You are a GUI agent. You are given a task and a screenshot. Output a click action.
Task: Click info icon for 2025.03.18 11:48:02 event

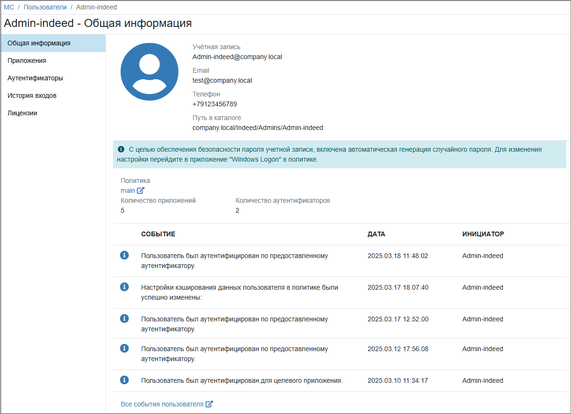pos(124,255)
